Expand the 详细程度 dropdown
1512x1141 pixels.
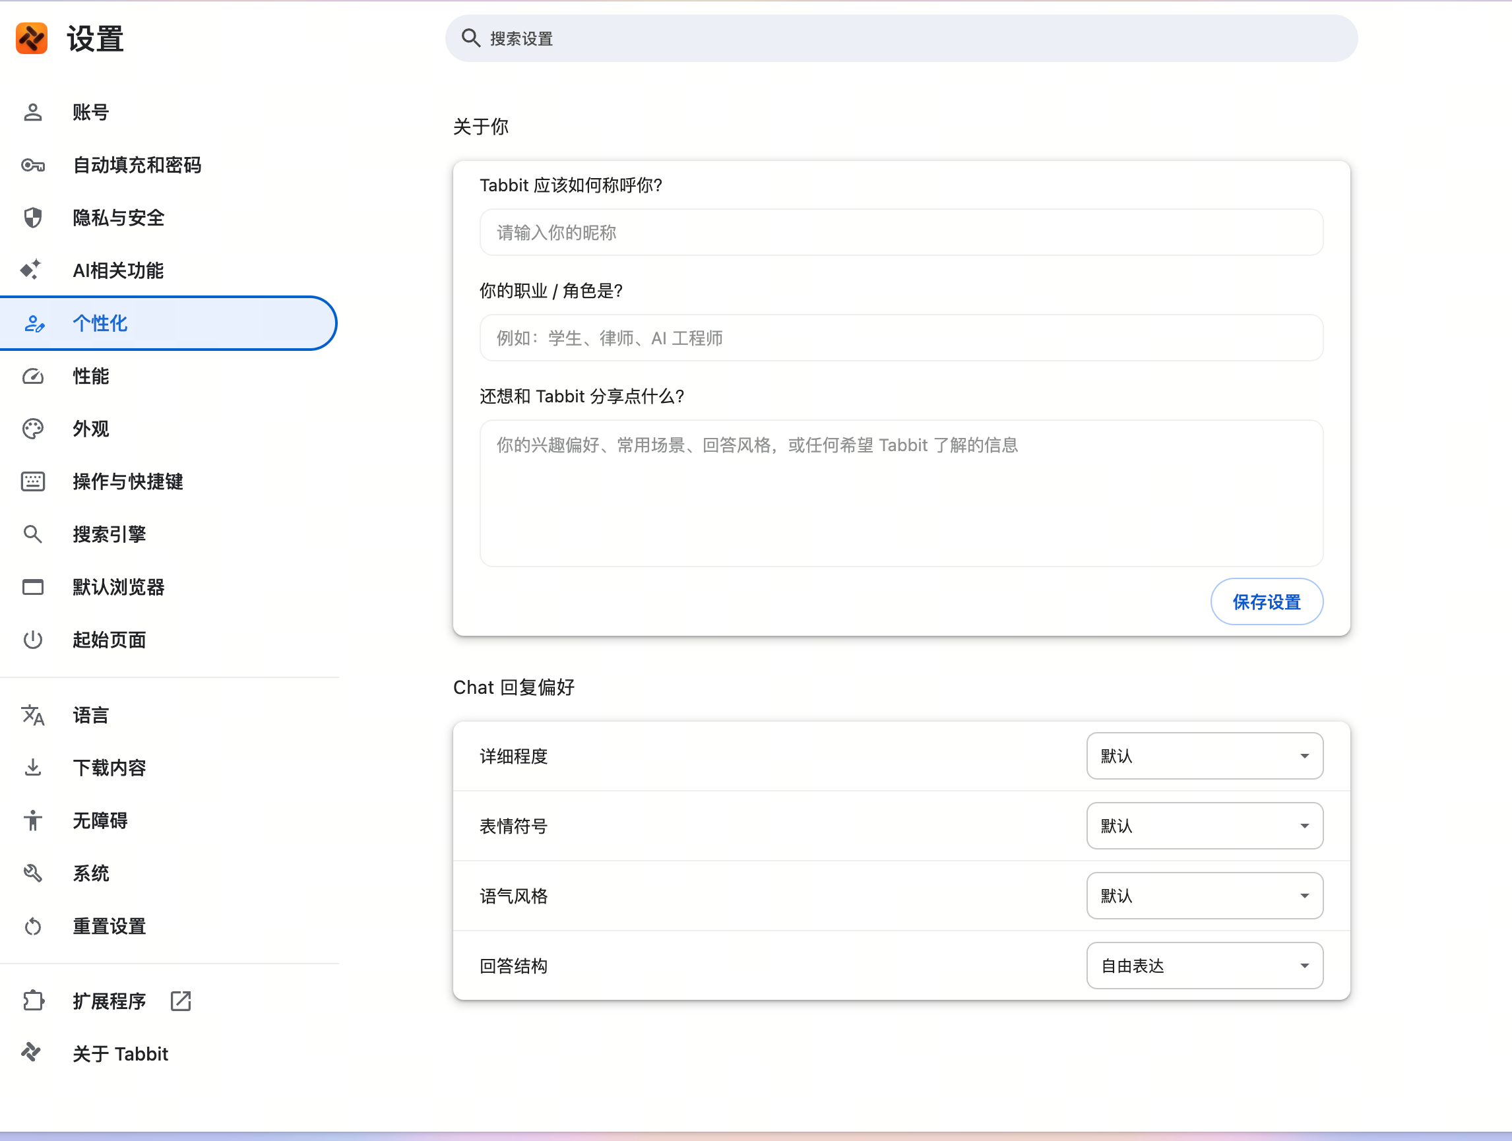coord(1205,756)
